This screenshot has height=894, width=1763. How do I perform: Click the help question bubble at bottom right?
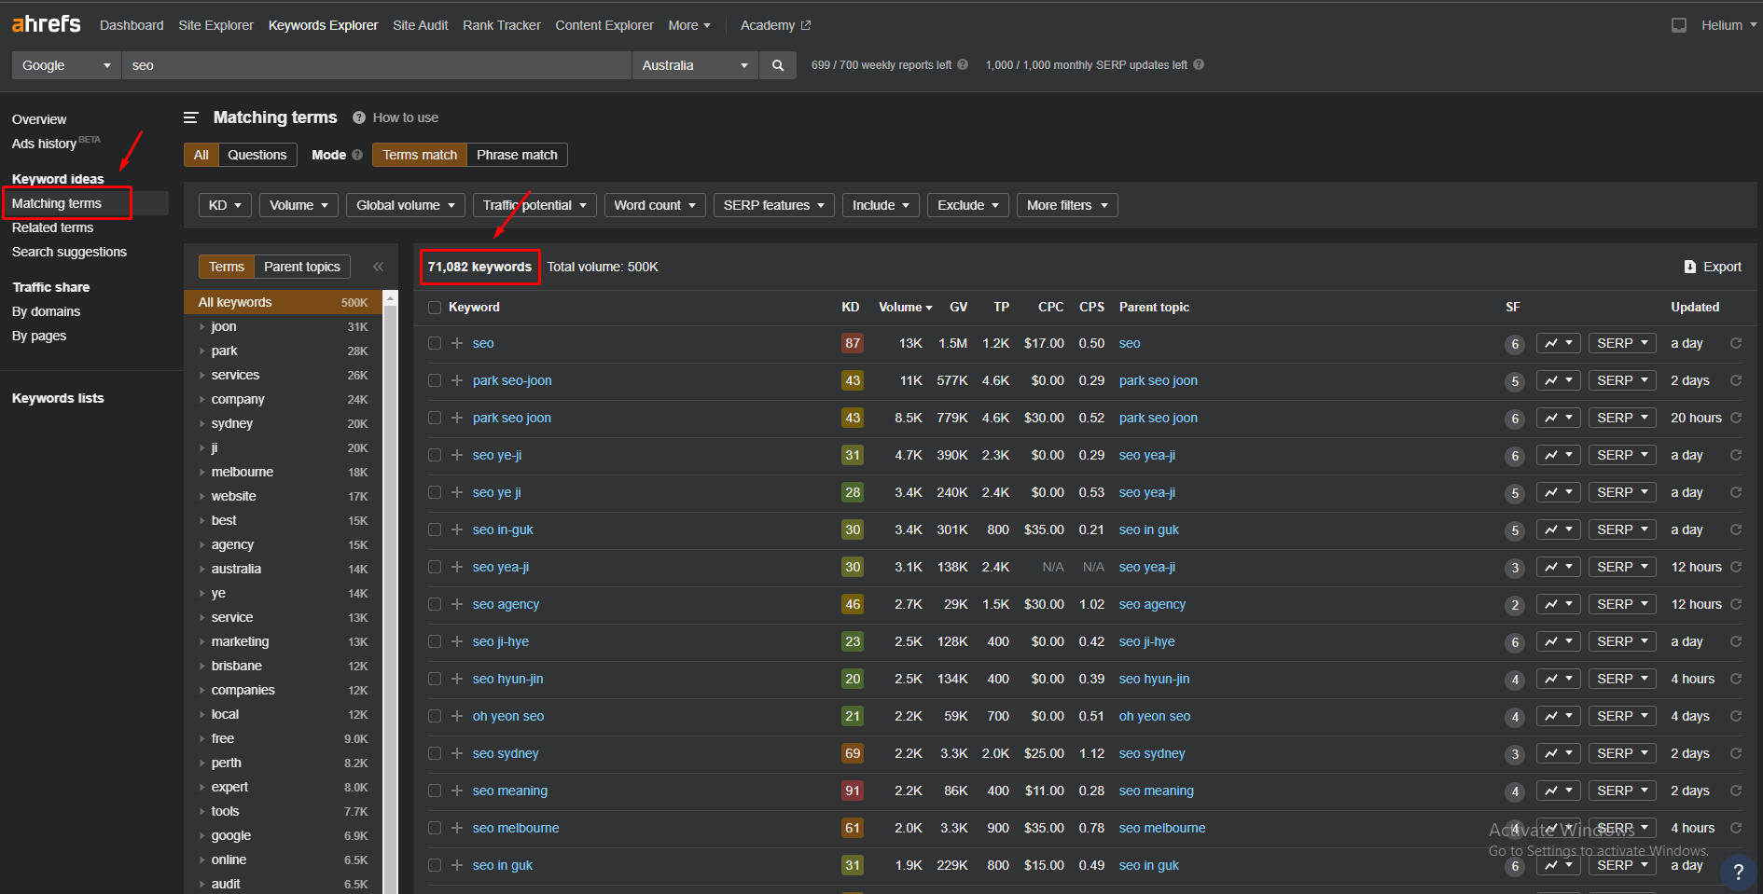click(x=1738, y=872)
